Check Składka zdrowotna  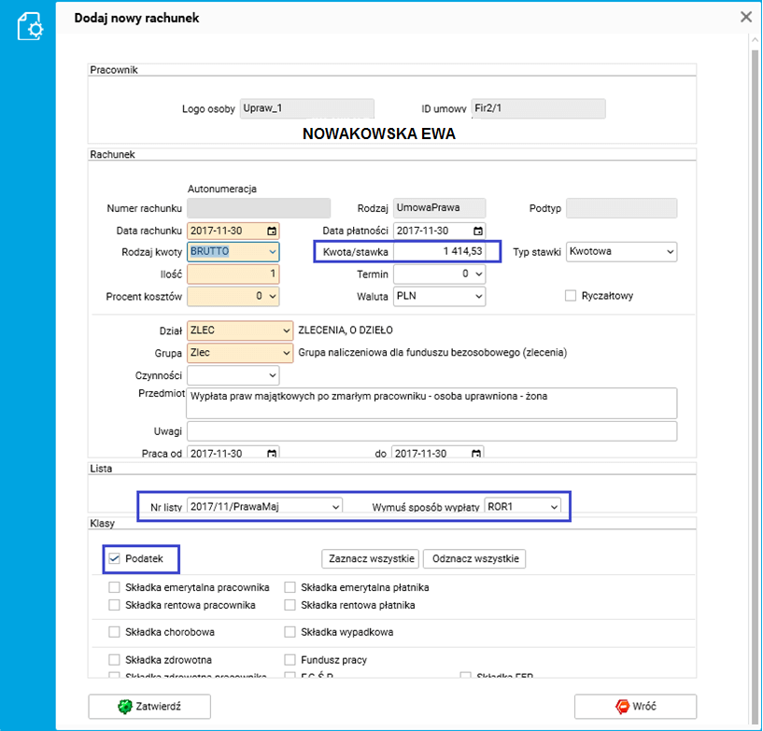pos(114,660)
